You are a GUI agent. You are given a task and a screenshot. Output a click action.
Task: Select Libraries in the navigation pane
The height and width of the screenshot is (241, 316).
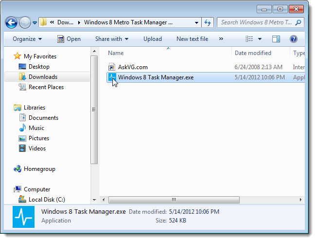[x=35, y=108]
